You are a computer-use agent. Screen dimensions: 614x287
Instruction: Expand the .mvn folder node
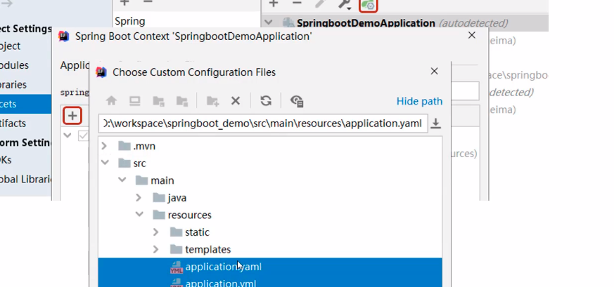(105, 146)
